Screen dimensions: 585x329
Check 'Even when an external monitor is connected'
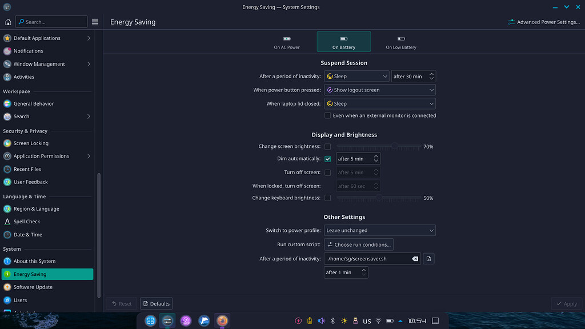[x=328, y=115]
